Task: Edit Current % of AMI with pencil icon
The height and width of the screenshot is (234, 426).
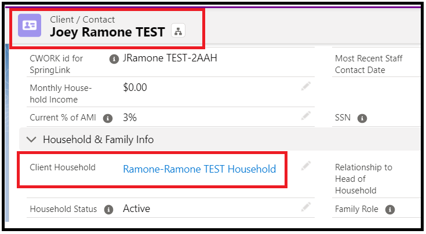Action: (x=305, y=116)
